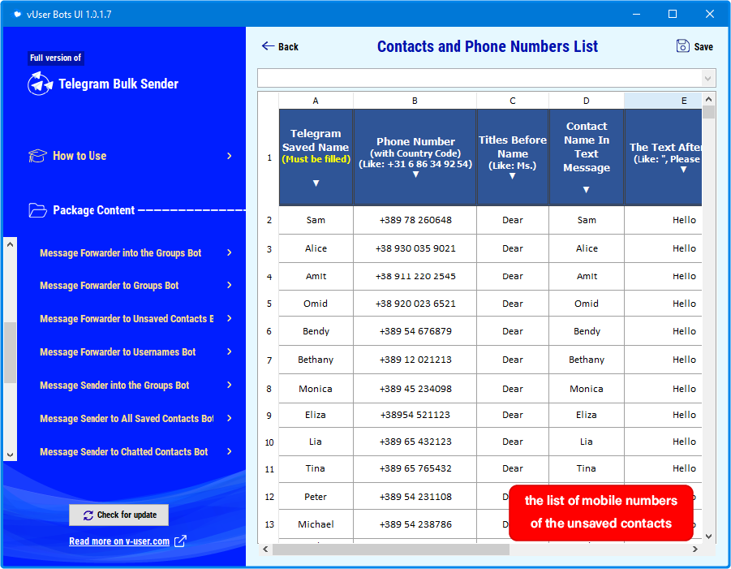Click the spreadsheet horizontal scroll right arrow
The image size is (731, 569).
[694, 550]
